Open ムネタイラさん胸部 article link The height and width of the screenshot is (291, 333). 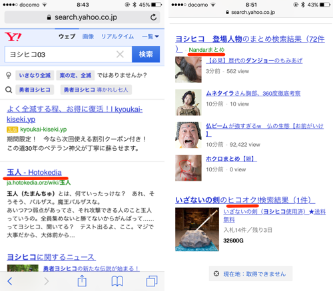pyautogui.click(x=253, y=94)
